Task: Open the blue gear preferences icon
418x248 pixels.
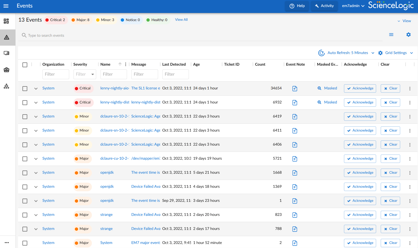Action: (409, 35)
